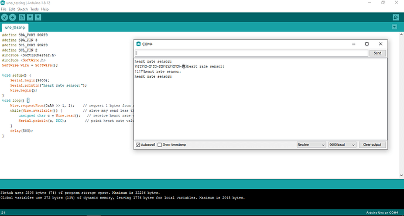Viewport: 404px width, 216px height.
Task: Click the 'void setup() {' line
Action: 16,76
